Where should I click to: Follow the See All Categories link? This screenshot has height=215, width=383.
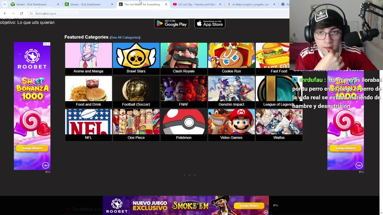pos(125,37)
